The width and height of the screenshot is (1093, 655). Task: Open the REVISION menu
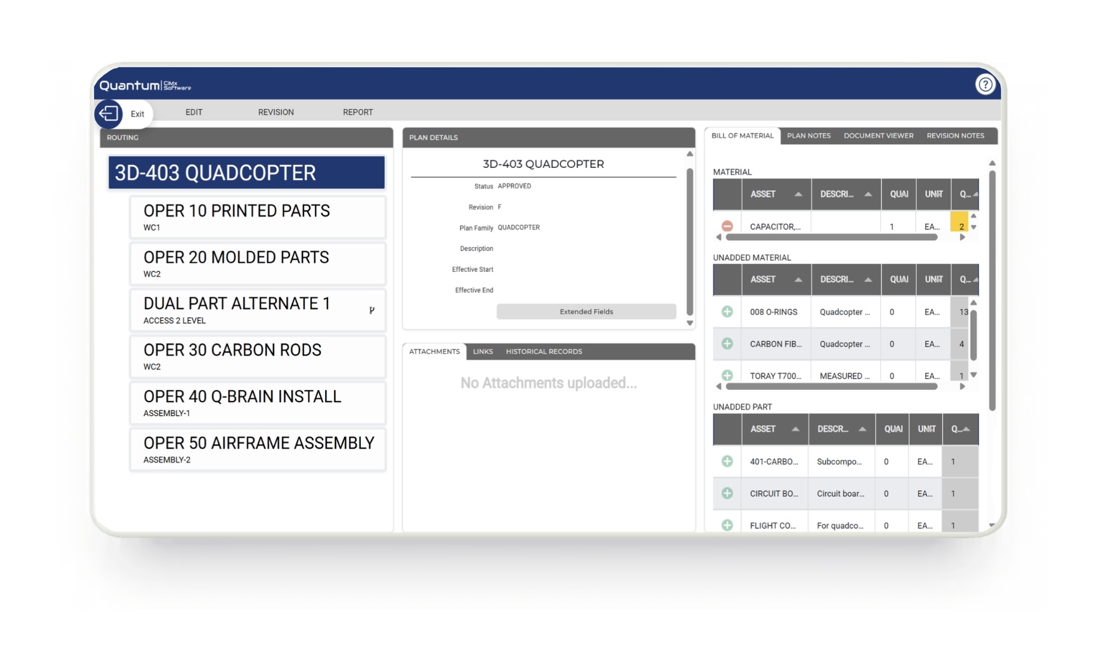point(276,112)
